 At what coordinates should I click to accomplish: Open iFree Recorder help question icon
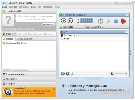click(x=116, y=21)
